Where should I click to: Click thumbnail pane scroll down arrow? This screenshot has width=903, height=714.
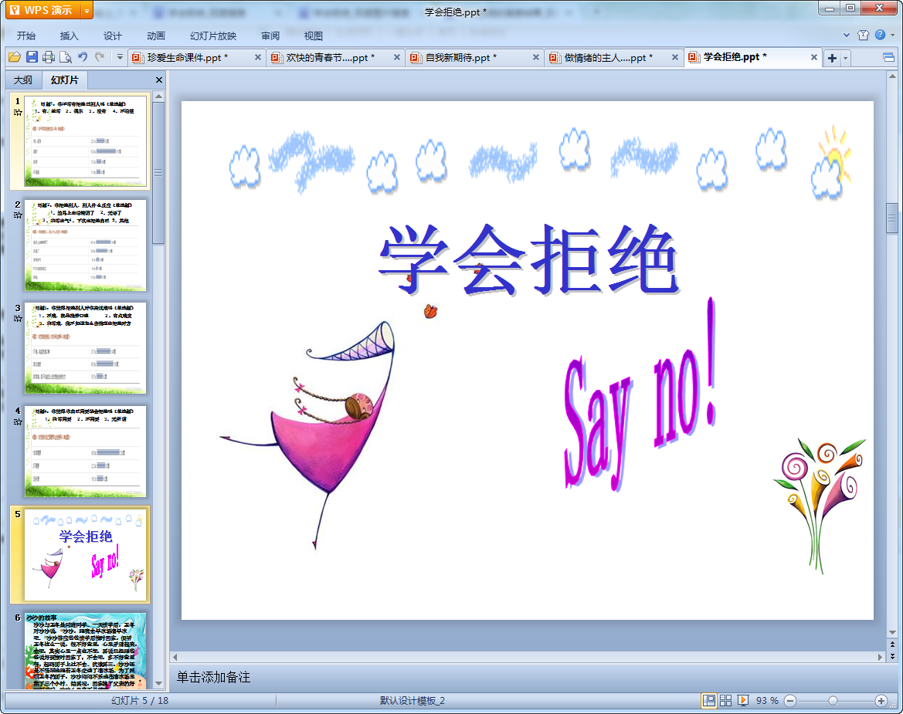coord(158,683)
